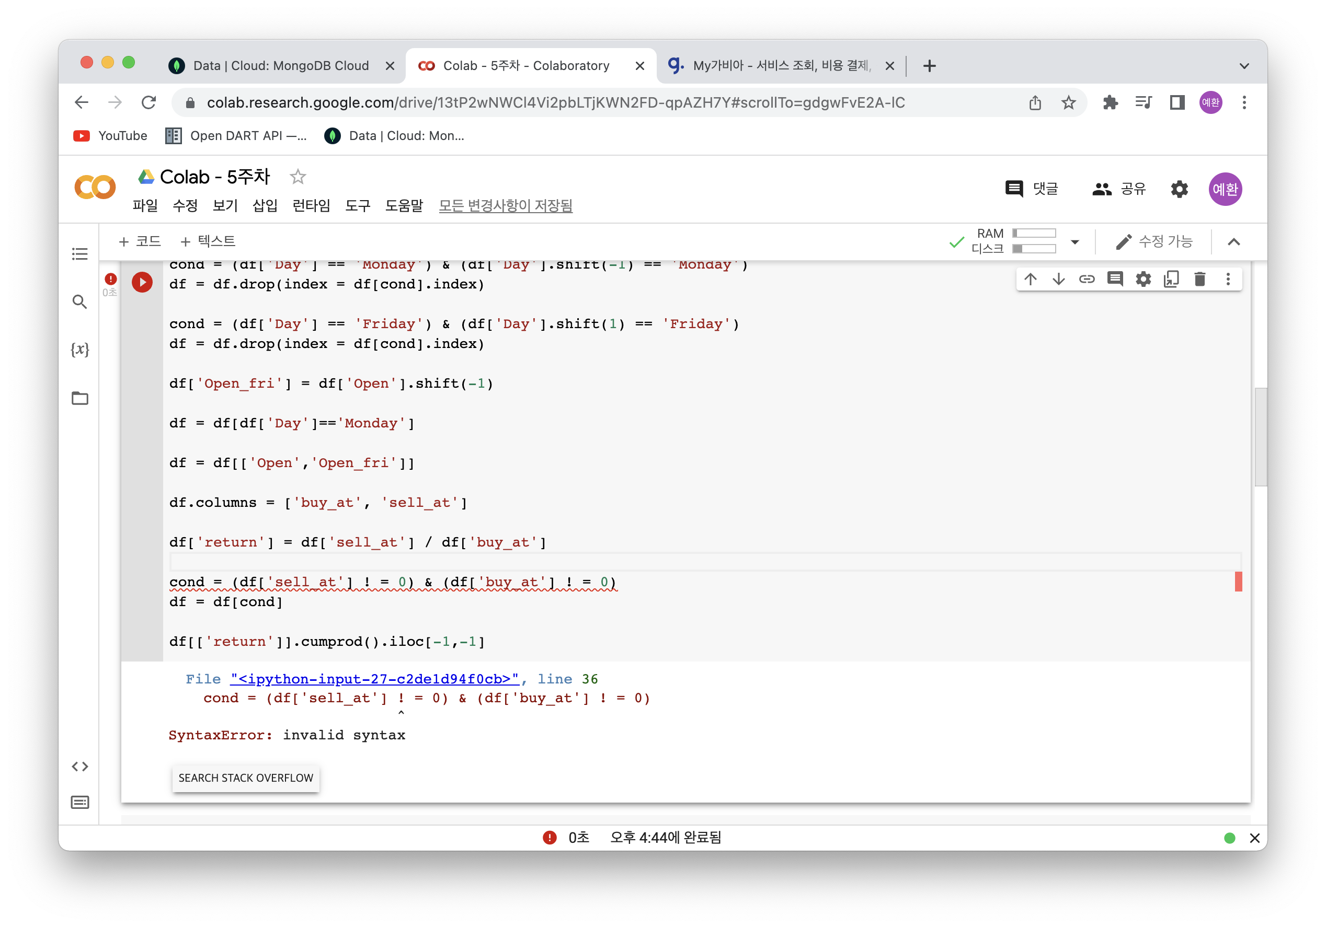Open the 도움말 menu

click(404, 205)
